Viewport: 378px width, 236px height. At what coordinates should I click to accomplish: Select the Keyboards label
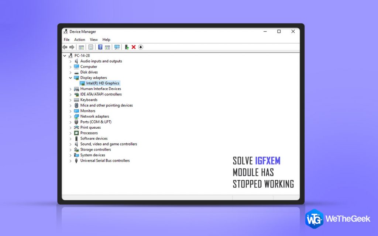pyautogui.click(x=89, y=100)
